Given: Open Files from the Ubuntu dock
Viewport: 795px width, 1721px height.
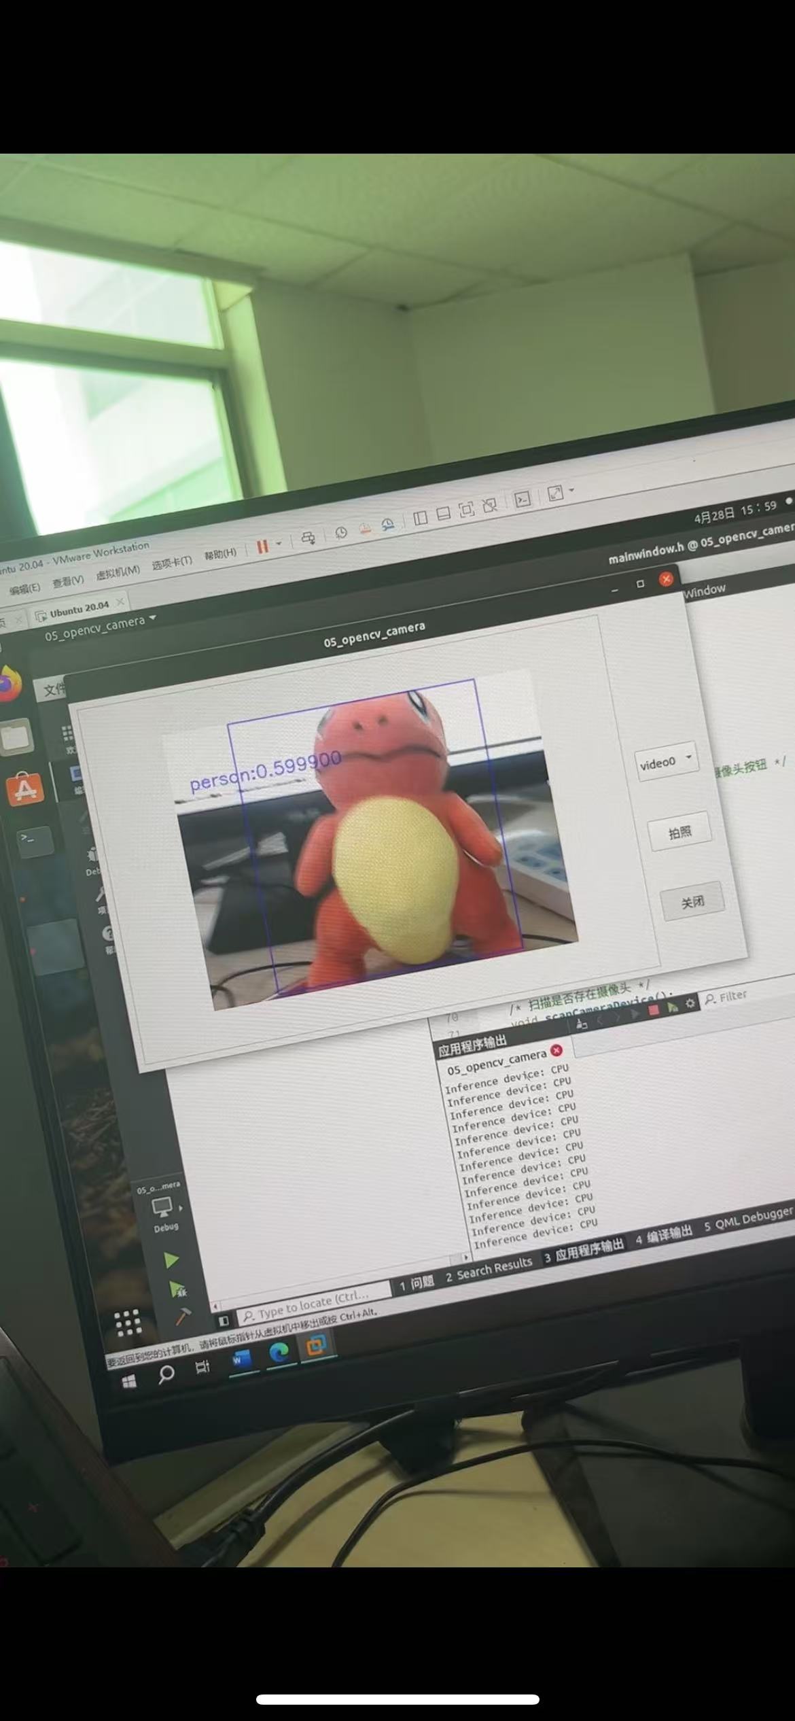Looking at the screenshot, I should pyautogui.click(x=16, y=736).
